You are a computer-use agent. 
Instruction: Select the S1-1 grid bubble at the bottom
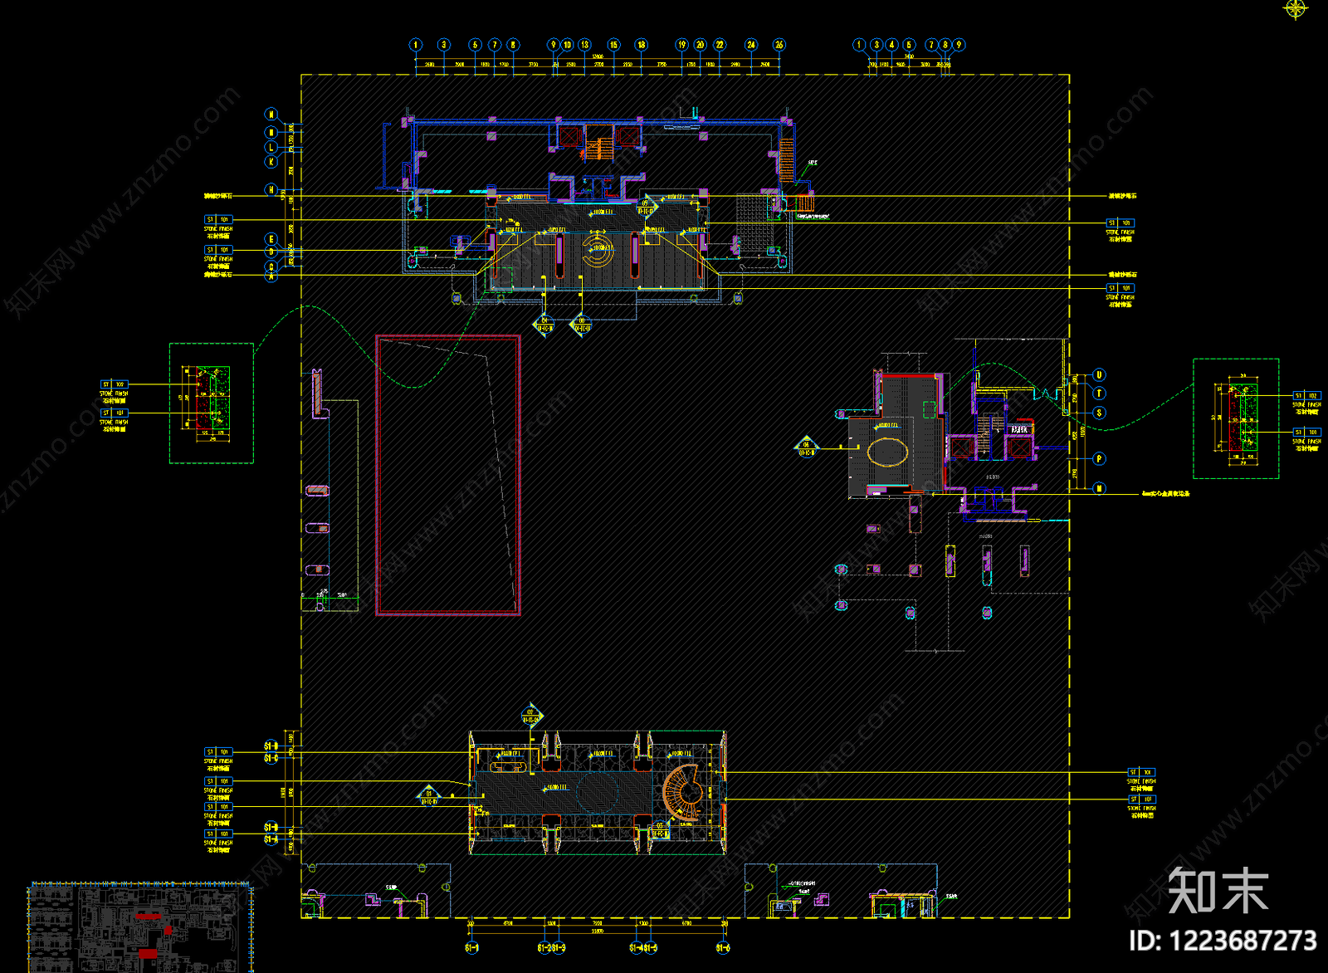[471, 947]
